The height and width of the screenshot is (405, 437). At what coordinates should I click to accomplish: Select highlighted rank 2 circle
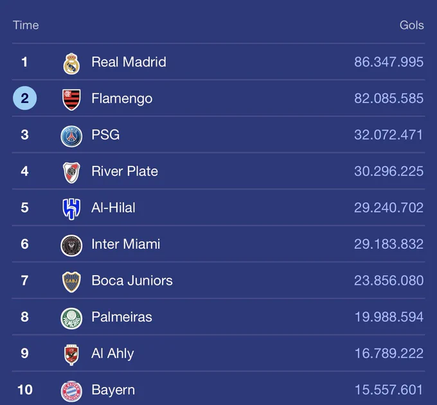tap(25, 98)
